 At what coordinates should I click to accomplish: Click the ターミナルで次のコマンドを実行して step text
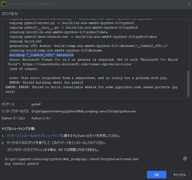coord(56,143)
